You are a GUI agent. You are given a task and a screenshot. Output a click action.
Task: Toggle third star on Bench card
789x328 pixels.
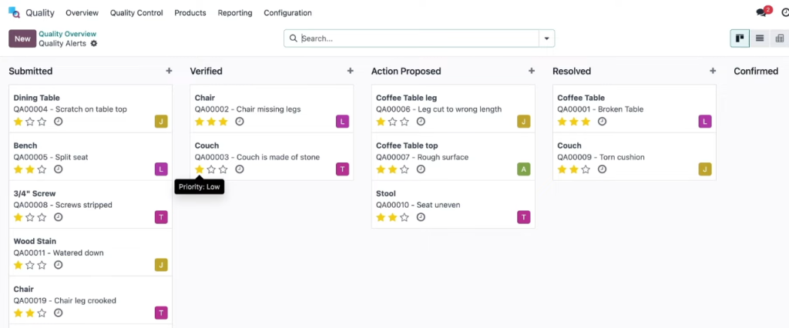(x=42, y=169)
